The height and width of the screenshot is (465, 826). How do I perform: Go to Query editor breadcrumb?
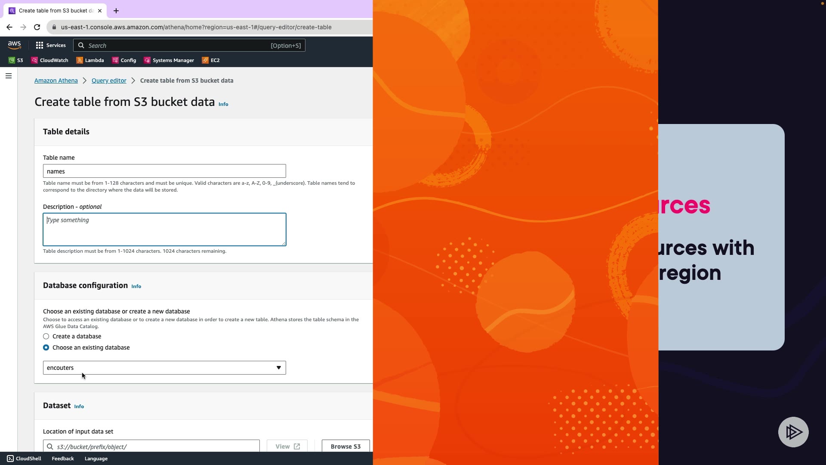coord(109,81)
